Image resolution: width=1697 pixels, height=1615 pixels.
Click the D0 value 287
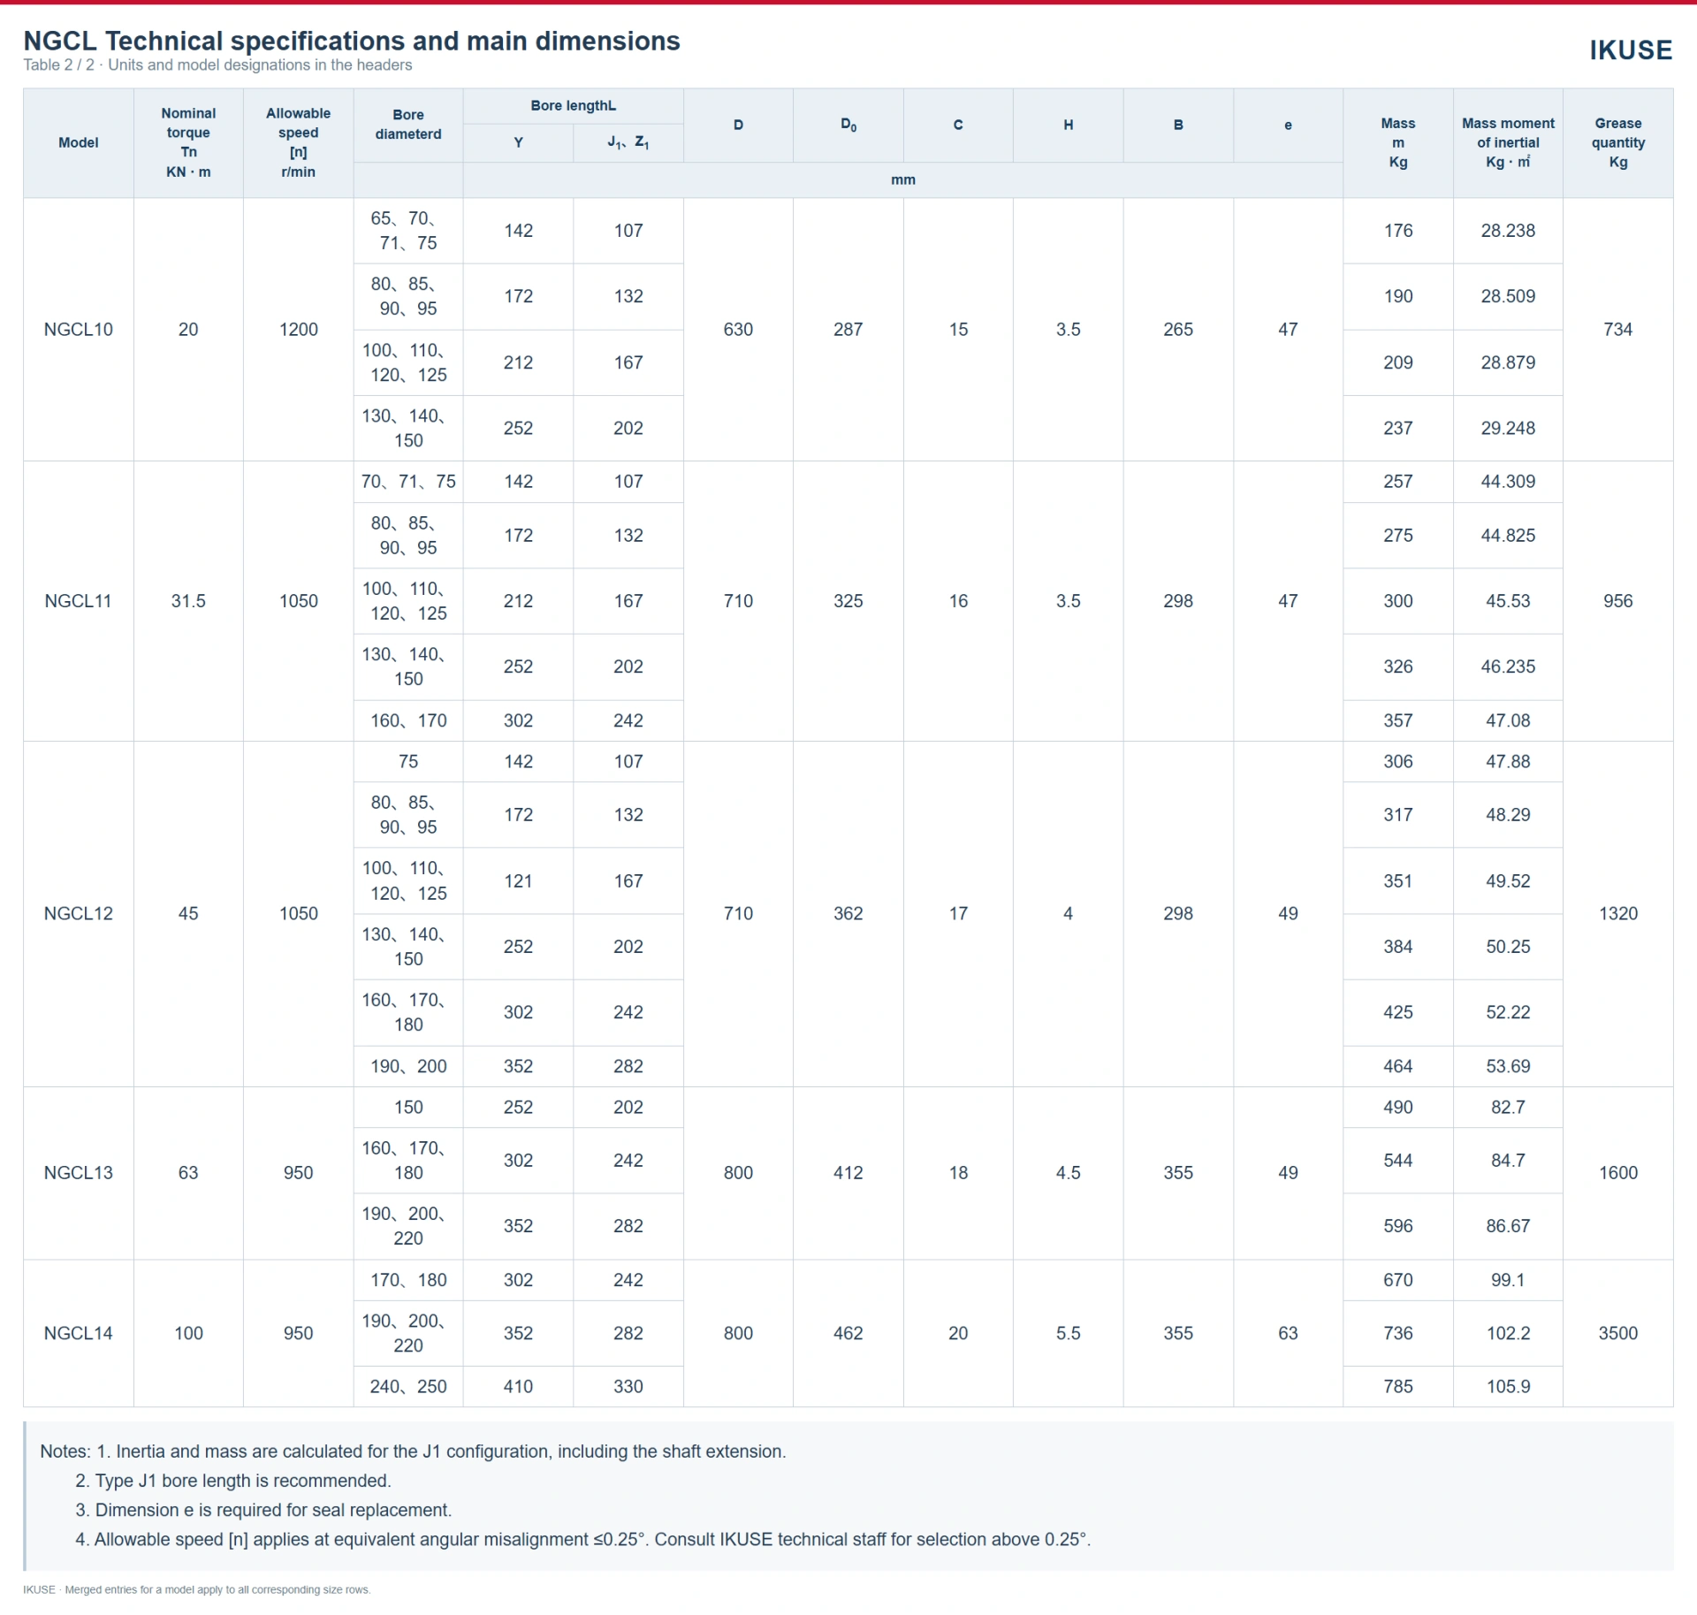tap(848, 329)
